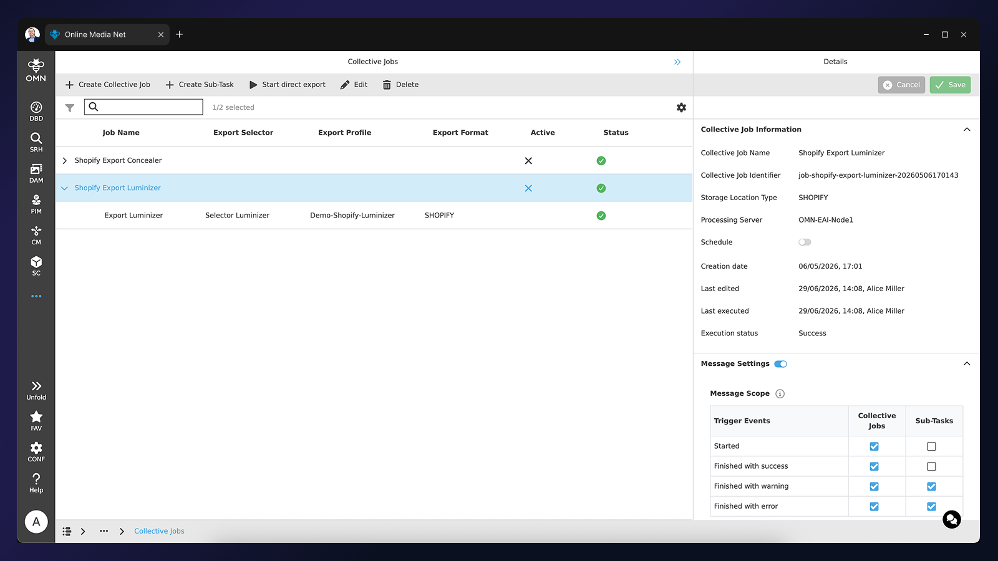Toggle the Schedule switch
Image resolution: width=998 pixels, height=561 pixels.
coord(805,242)
